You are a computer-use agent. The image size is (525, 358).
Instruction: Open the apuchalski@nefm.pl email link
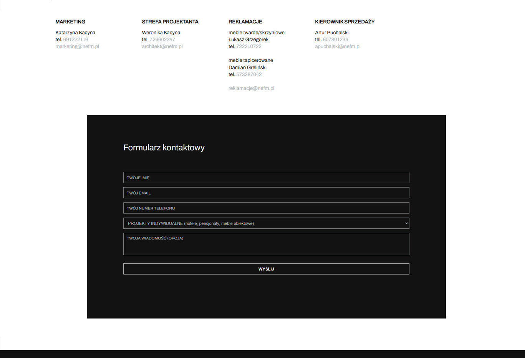338,46
